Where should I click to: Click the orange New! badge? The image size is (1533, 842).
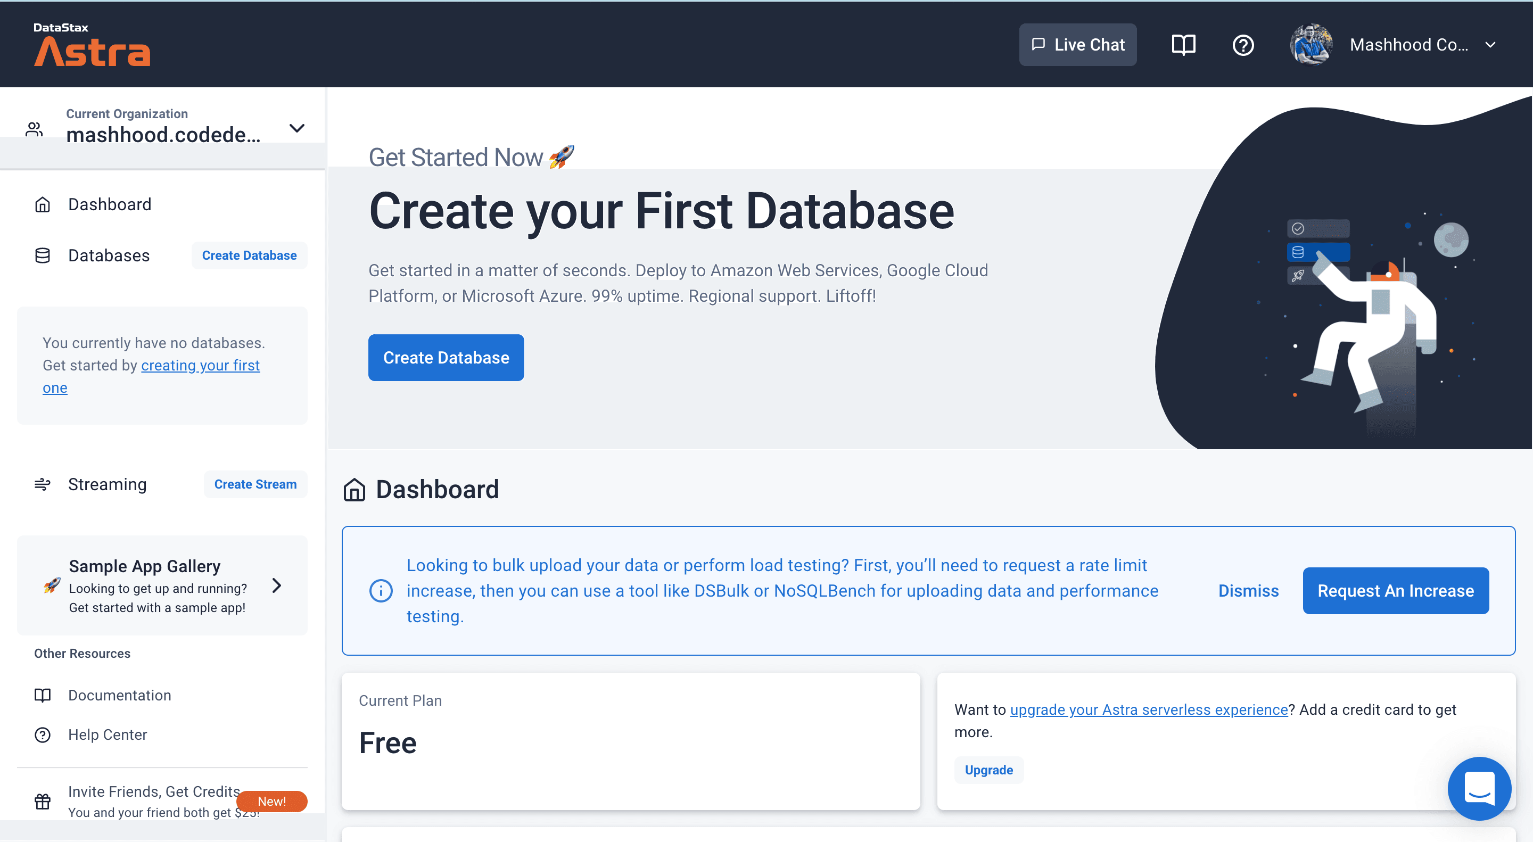[x=272, y=802]
